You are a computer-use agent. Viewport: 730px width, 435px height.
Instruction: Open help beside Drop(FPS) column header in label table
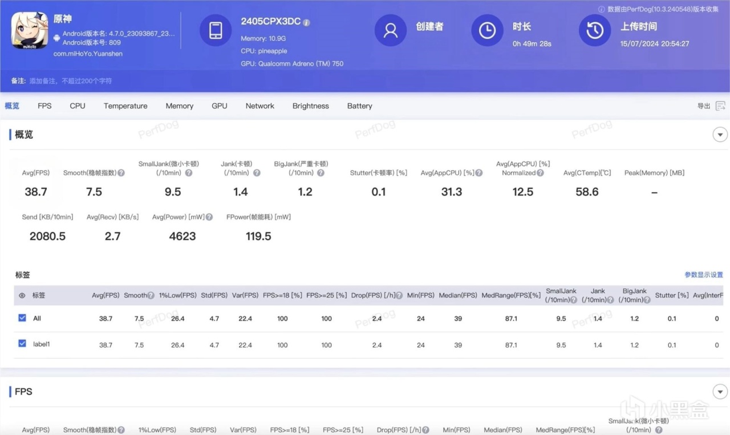(x=399, y=296)
